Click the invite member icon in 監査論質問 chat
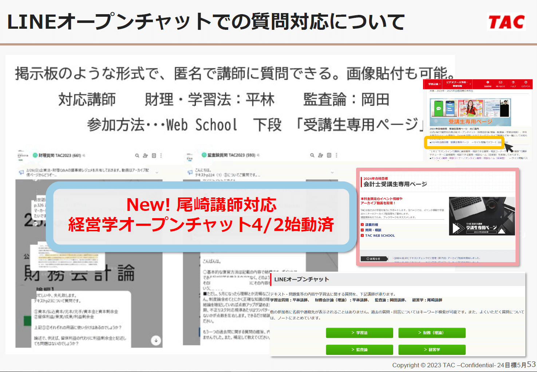Viewport: 537px width, 372px height. [320, 155]
